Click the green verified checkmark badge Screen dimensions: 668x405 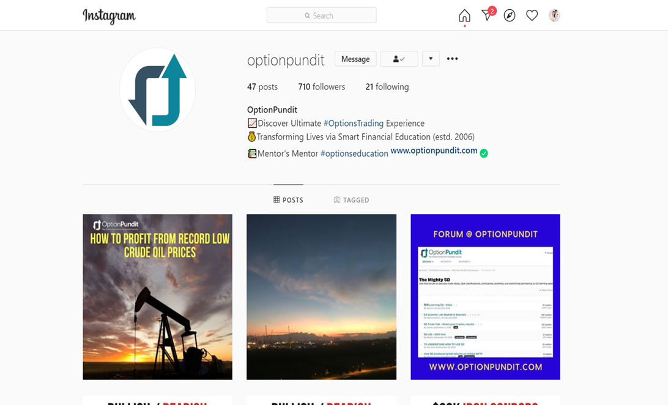[x=484, y=154]
